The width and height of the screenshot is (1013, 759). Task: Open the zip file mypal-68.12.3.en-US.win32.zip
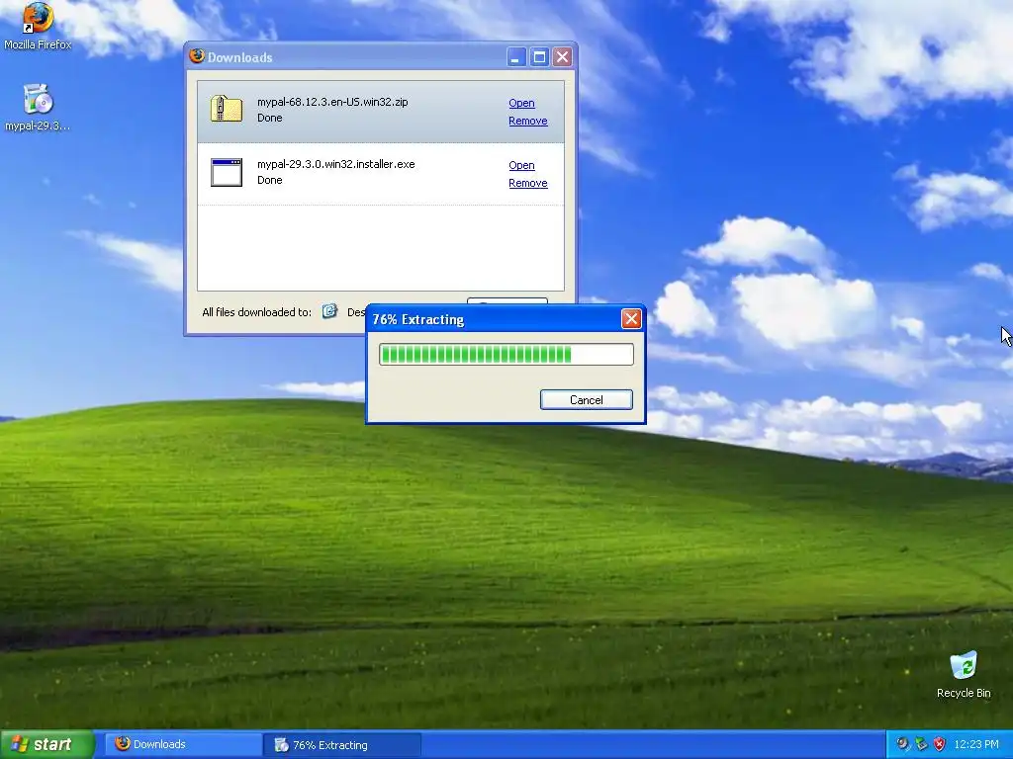click(521, 103)
